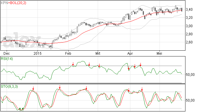Click the Mrt date axis label
This screenshot has width=199, height=112.
tap(98, 53)
